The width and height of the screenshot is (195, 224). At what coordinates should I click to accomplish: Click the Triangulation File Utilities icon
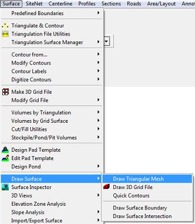(5, 34)
